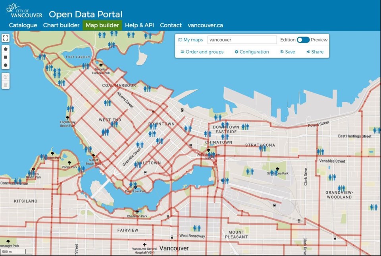Click the washroom marker beside Lost Lagoon
The image size is (381, 256).
[86, 66]
